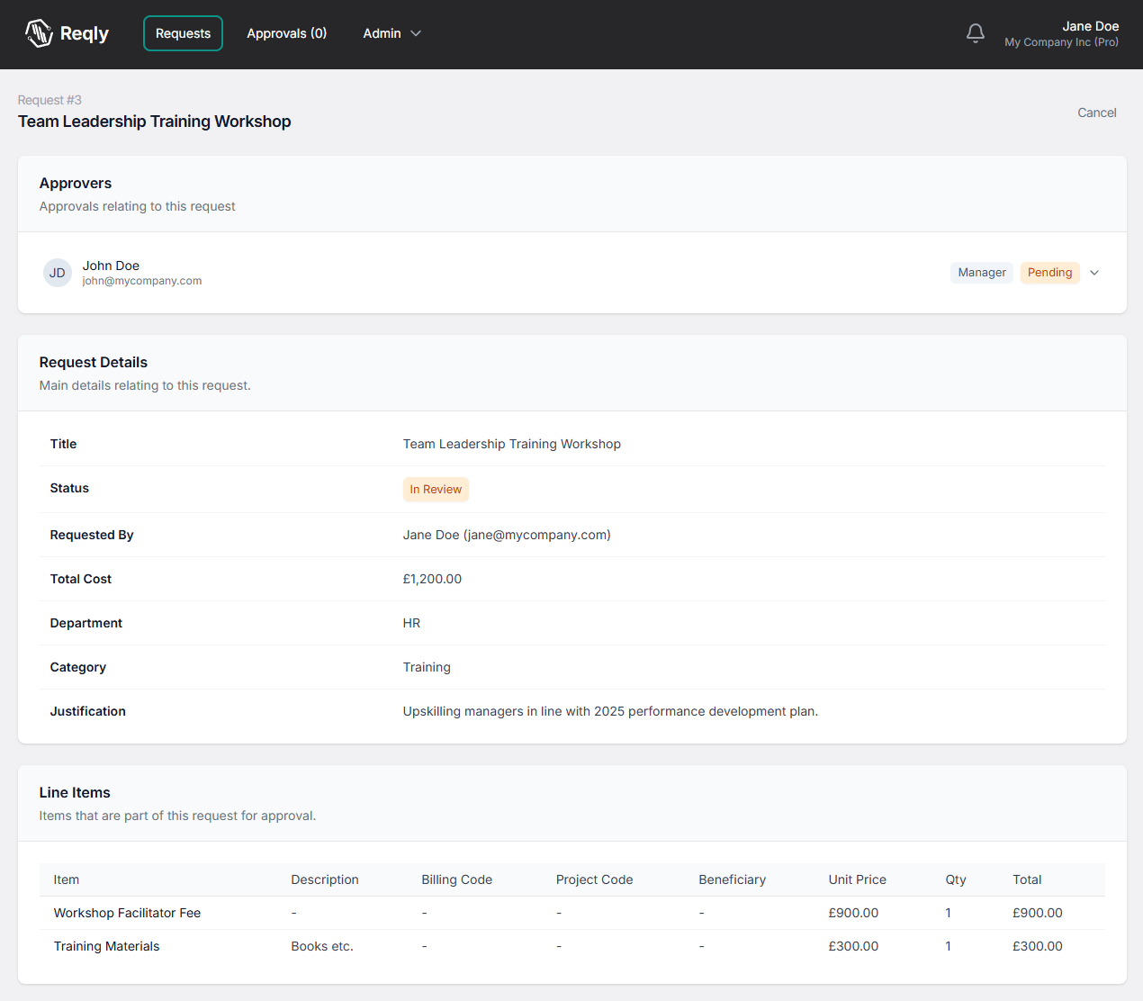Click the Pending status badge
The width and height of the screenshot is (1143, 1001).
coord(1049,272)
